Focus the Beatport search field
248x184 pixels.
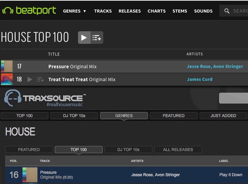tap(234, 11)
